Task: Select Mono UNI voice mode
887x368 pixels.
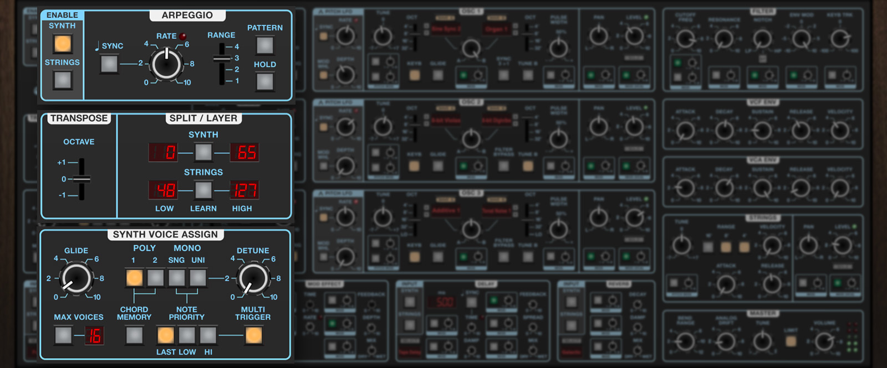Action: (x=198, y=278)
